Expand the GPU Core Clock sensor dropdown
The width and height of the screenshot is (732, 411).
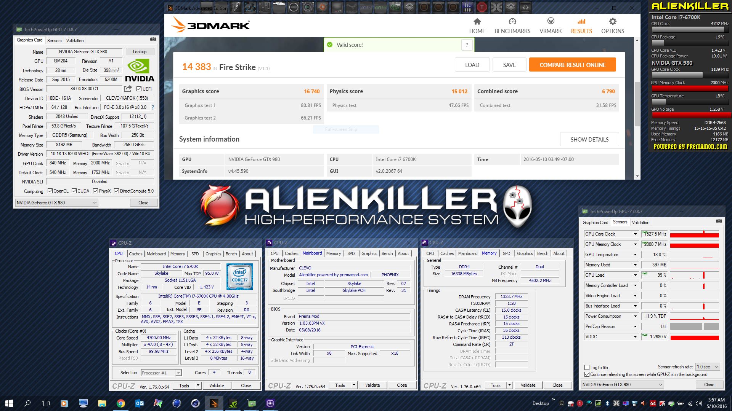click(x=635, y=234)
